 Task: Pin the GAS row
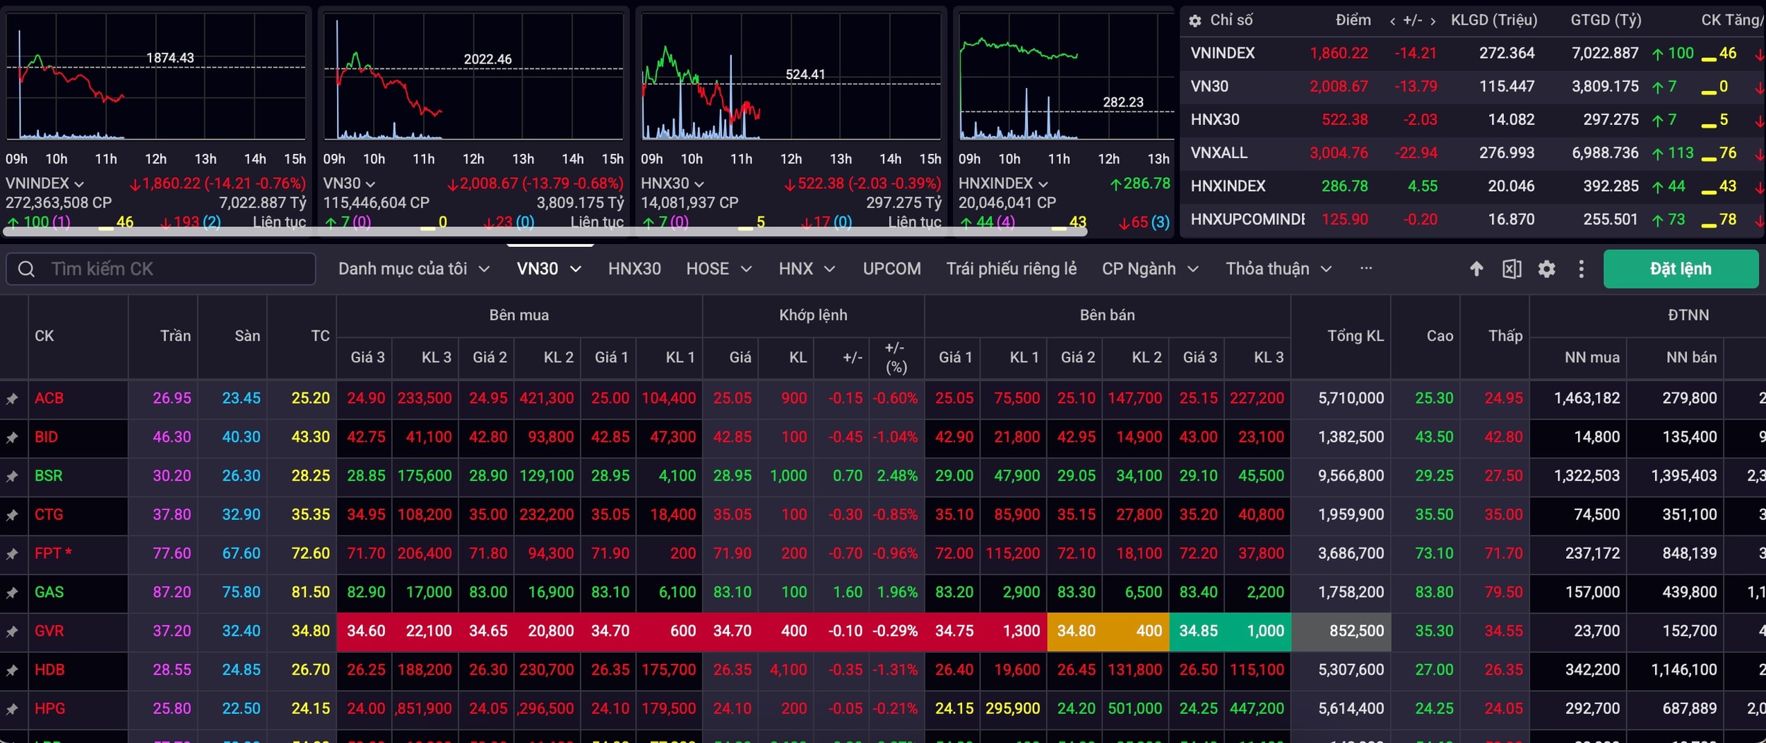coord(12,593)
